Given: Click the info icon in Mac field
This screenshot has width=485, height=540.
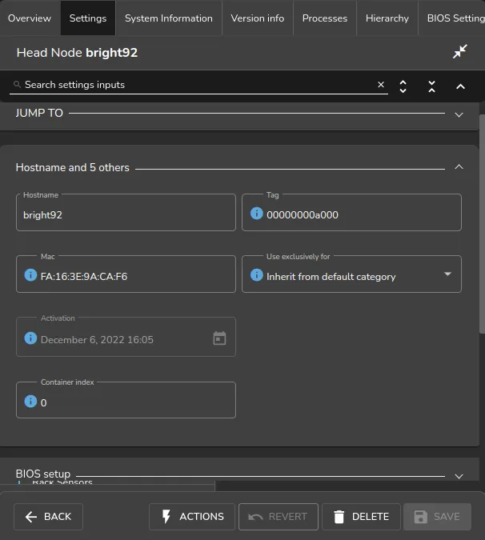Looking at the screenshot, I should 30,275.
